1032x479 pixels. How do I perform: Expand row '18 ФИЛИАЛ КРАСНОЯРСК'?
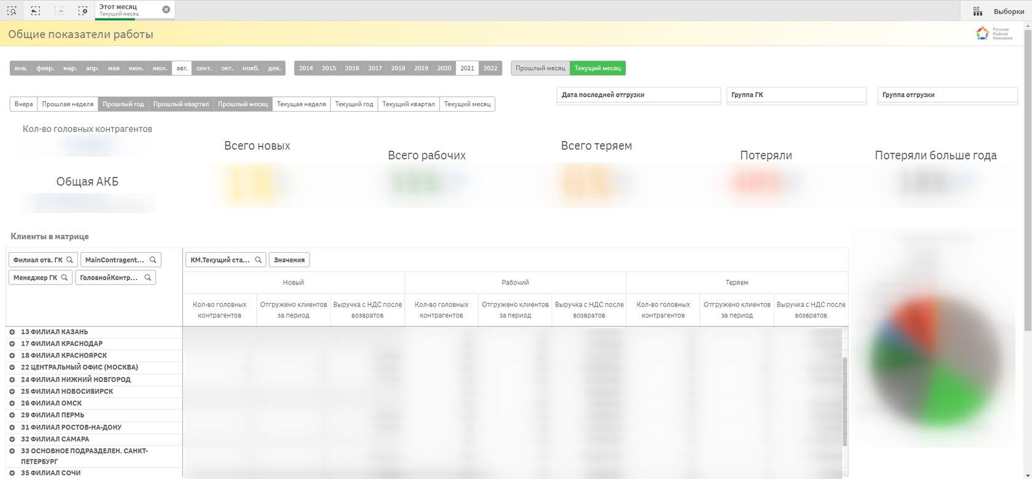click(x=12, y=356)
